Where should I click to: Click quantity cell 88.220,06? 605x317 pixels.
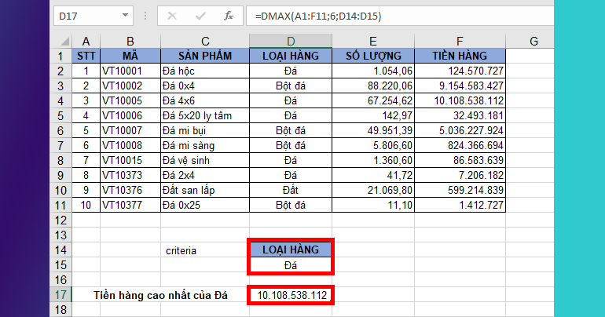(x=373, y=86)
